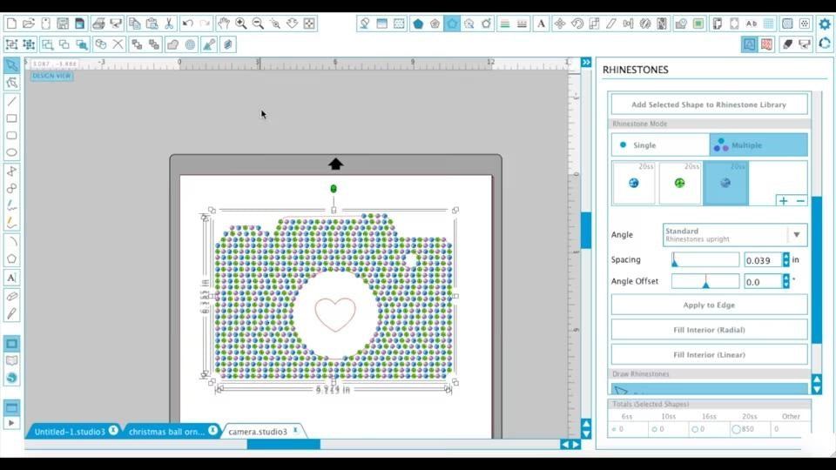Image resolution: width=836 pixels, height=470 pixels.
Task: Select the Edit Points tool
Action: [x=11, y=83]
